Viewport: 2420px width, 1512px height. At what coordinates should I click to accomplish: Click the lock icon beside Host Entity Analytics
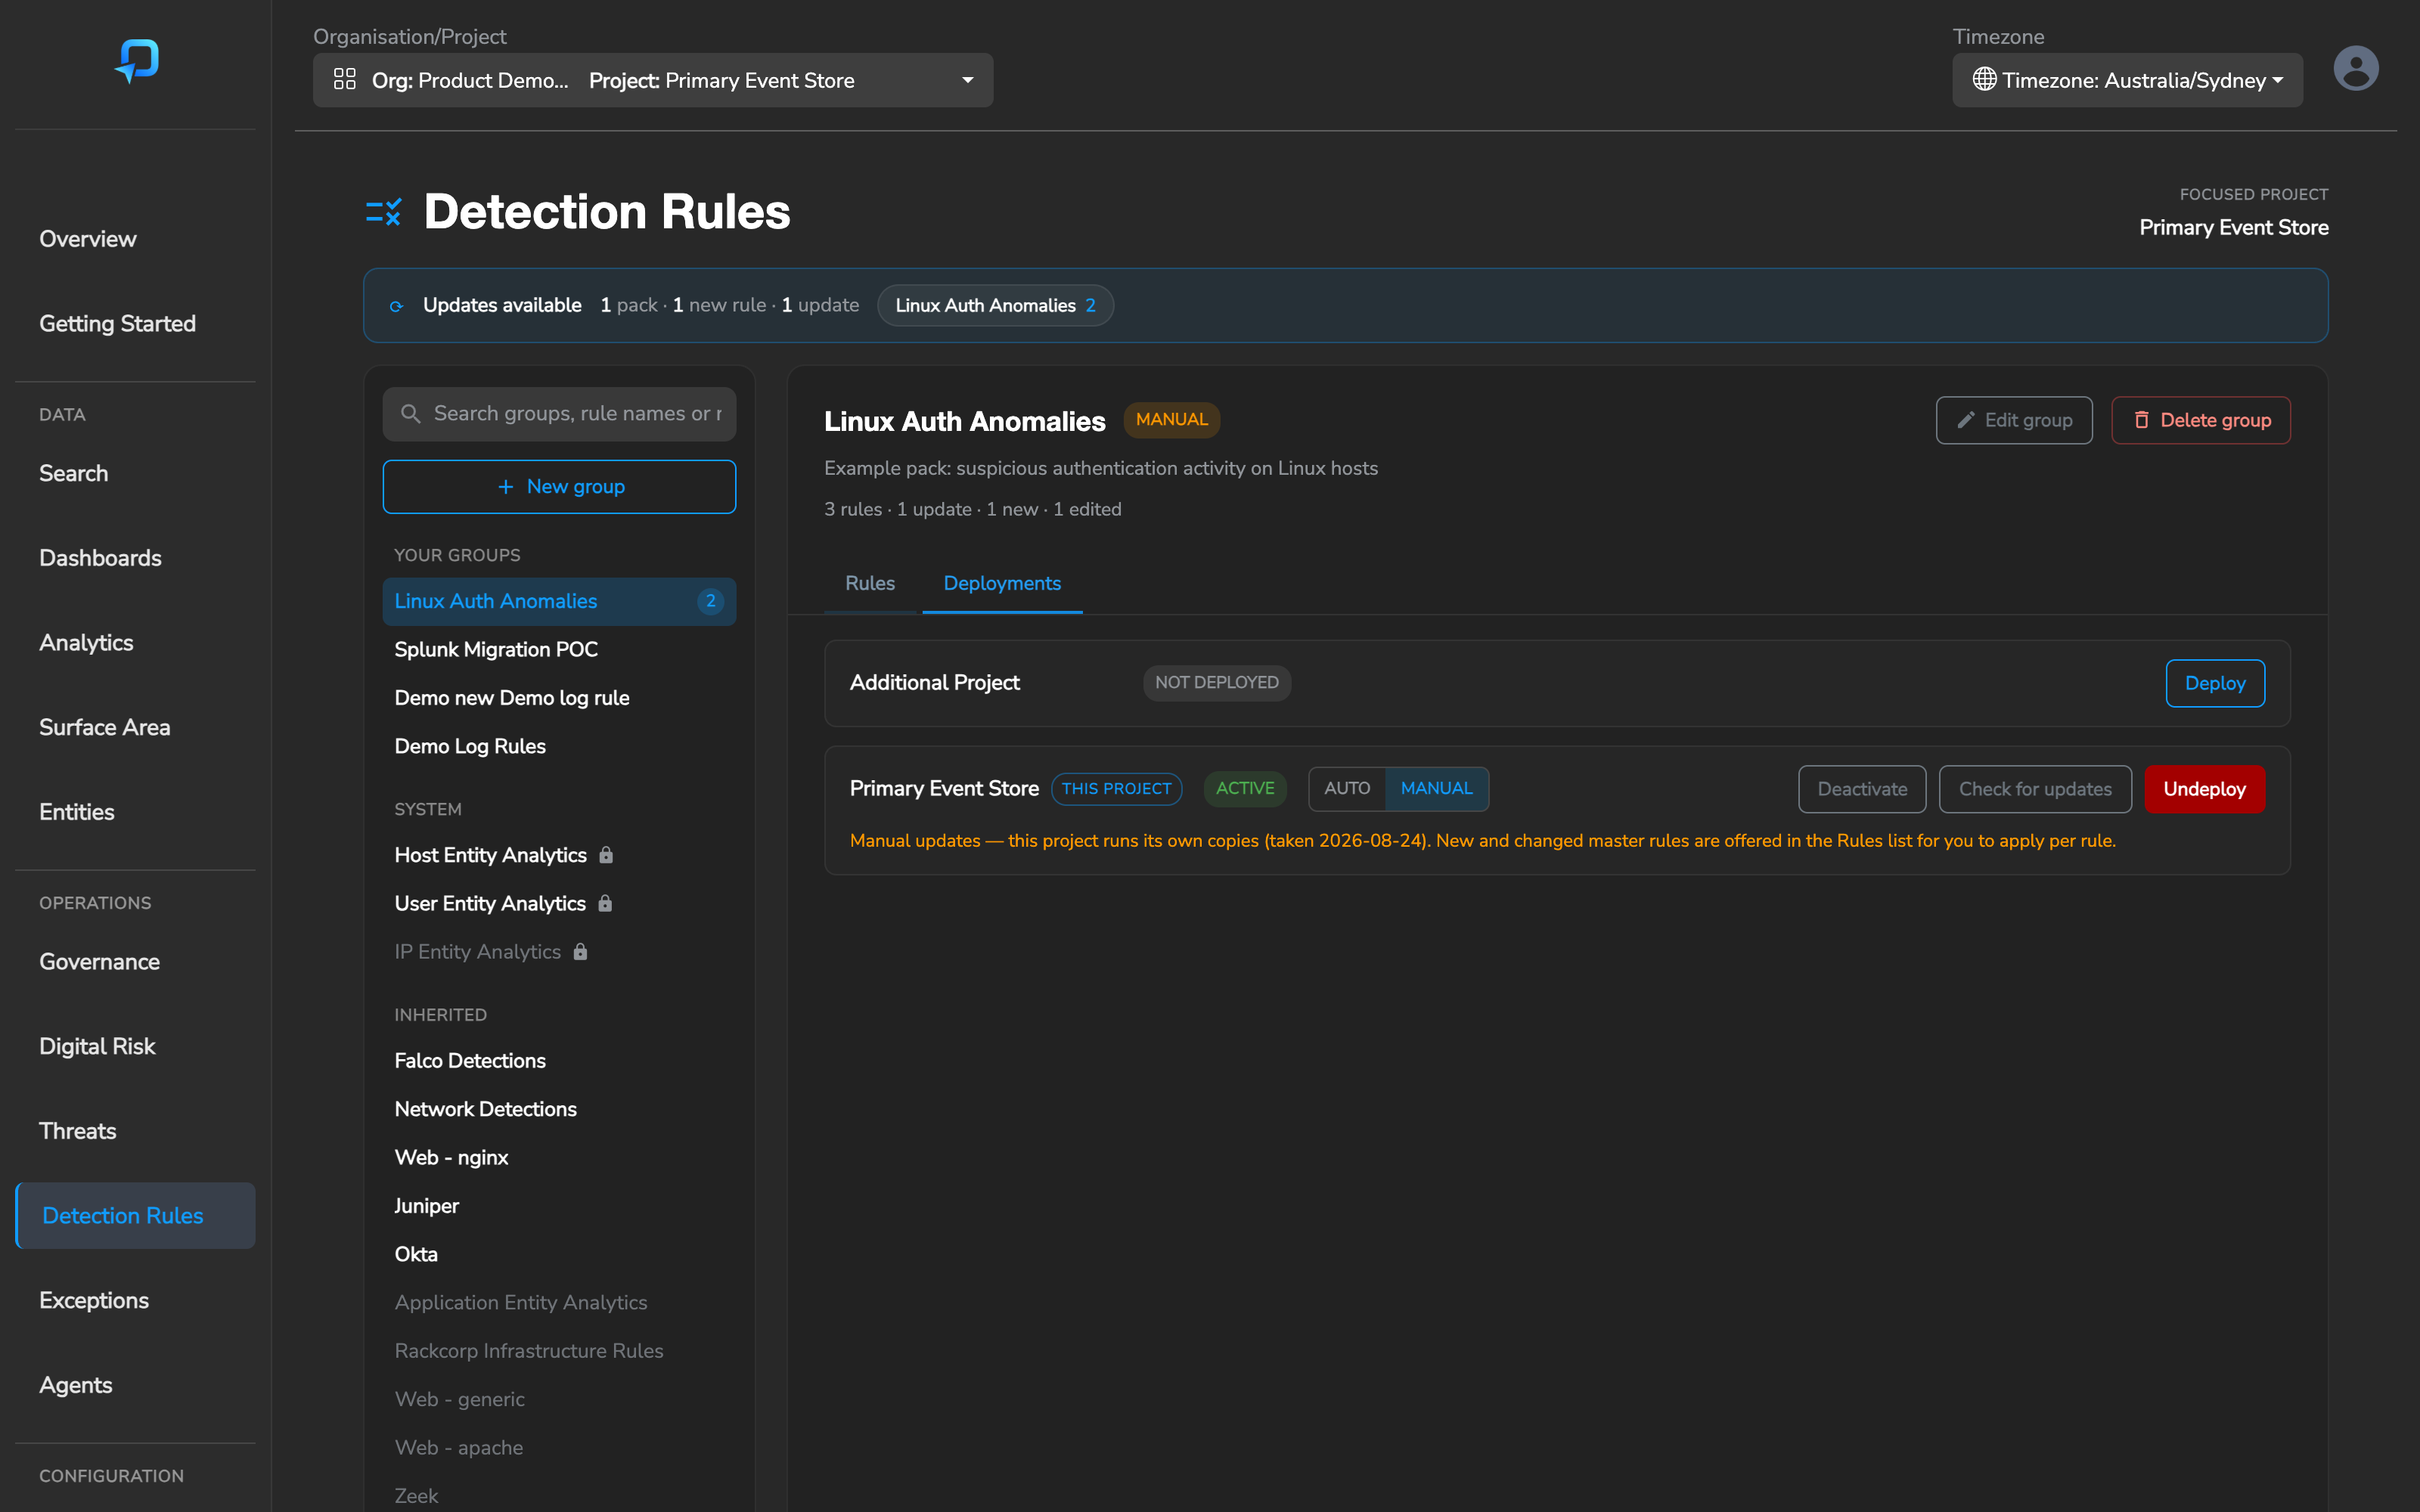[606, 855]
